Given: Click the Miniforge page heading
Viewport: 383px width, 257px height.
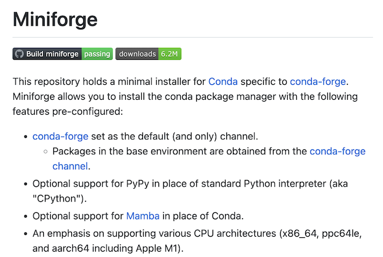Looking at the screenshot, I should [x=55, y=20].
